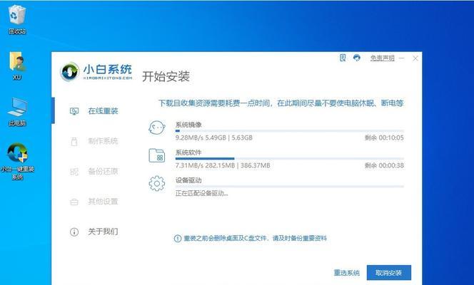Click the 系统软件 label
This screenshot has height=285, width=474.
point(188,152)
